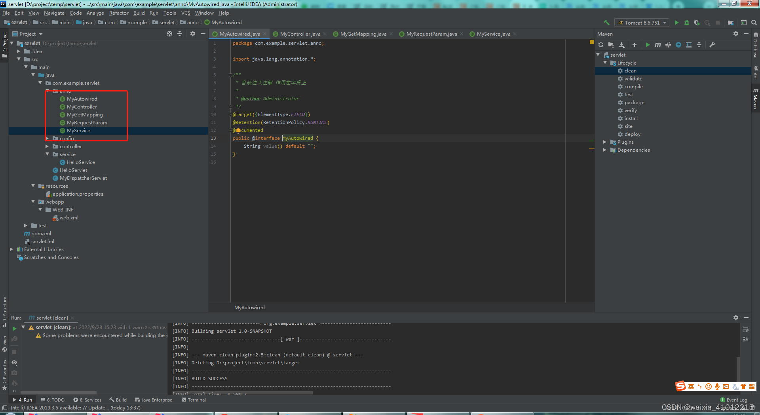Select Maven package lifecycle goal
The width and height of the screenshot is (760, 415).
click(634, 102)
